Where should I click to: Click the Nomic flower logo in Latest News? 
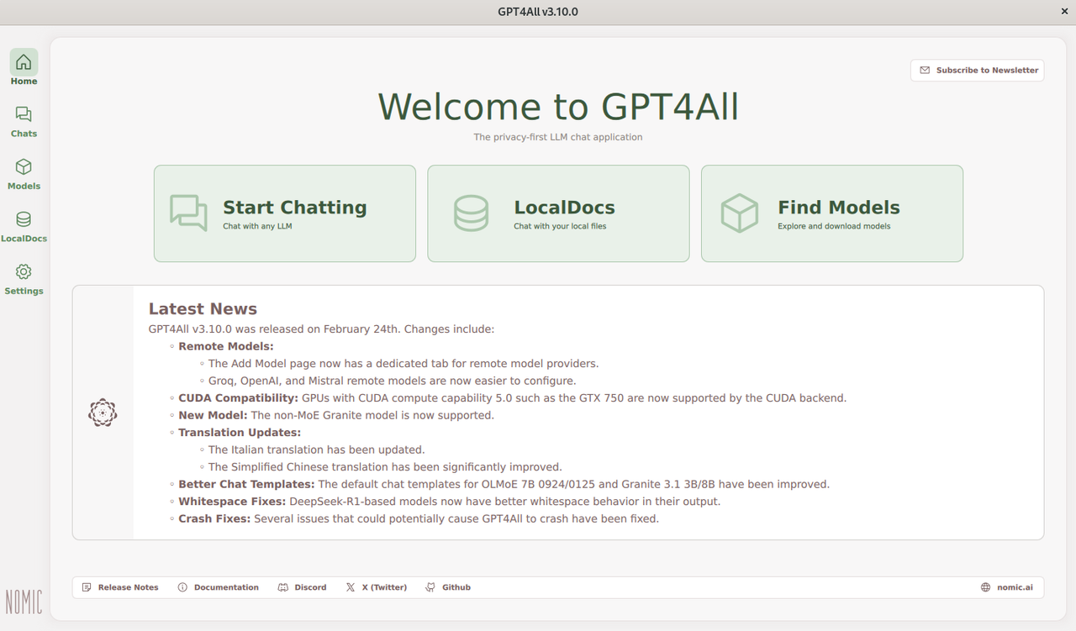tap(103, 413)
